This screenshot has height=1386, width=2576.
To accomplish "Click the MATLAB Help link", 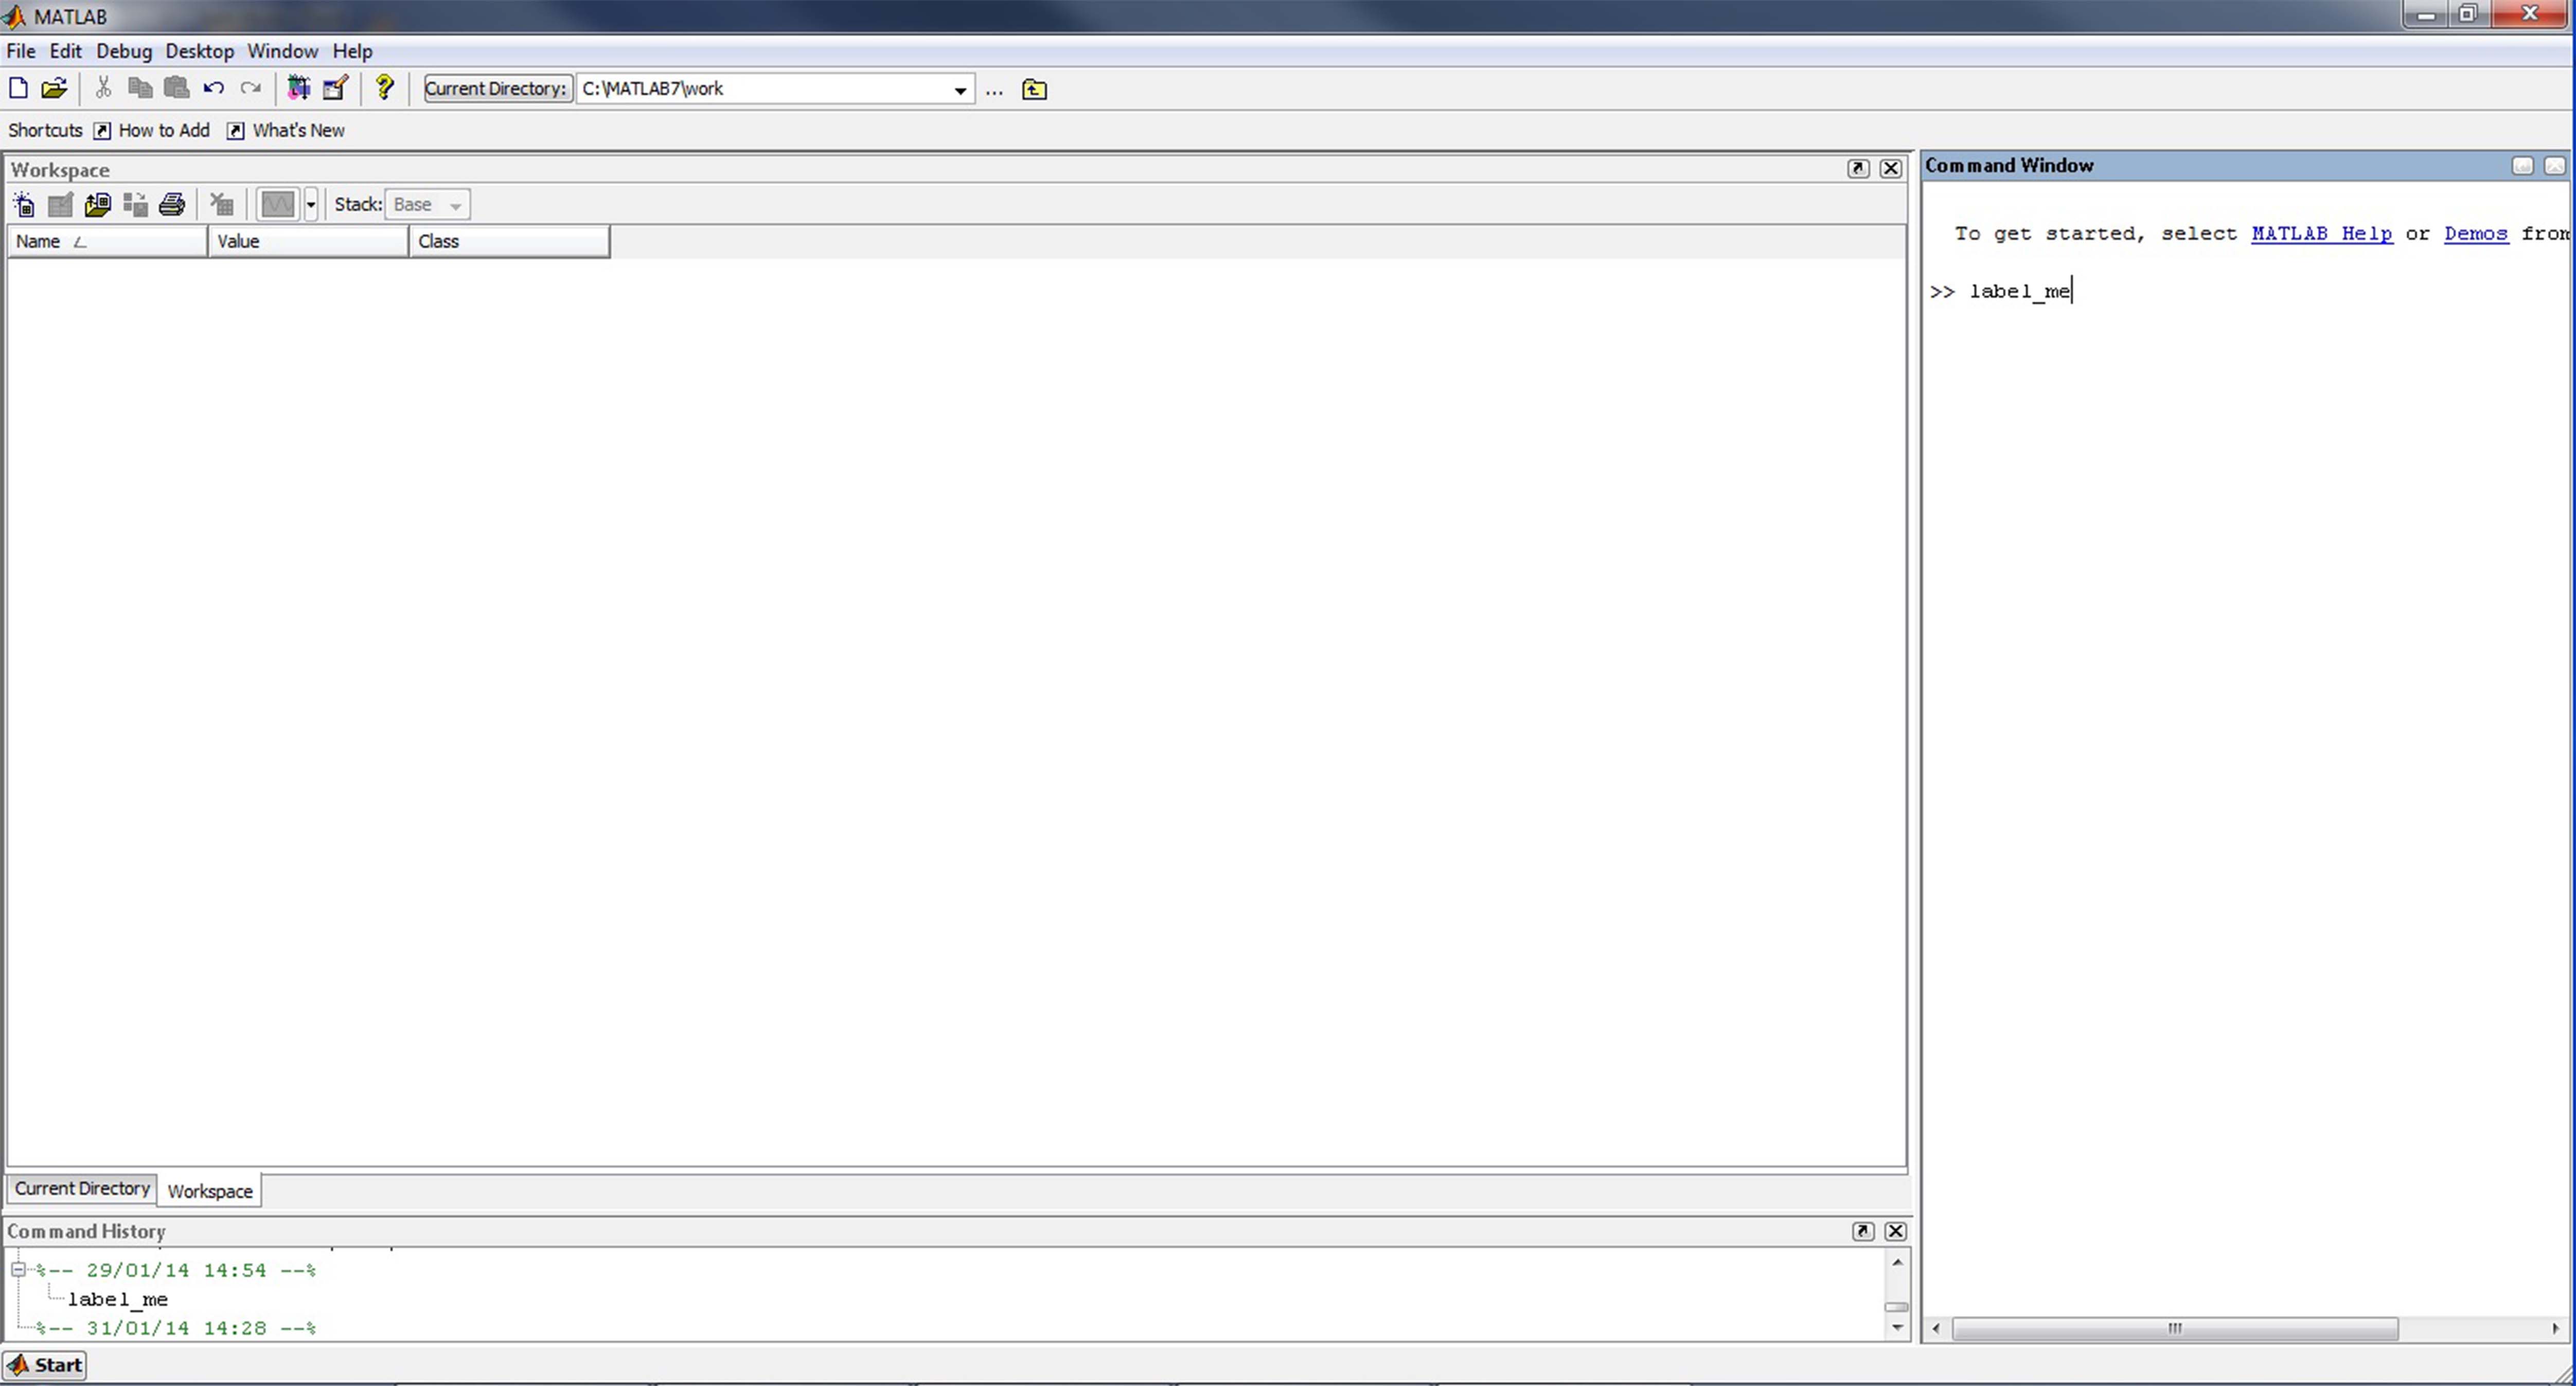I will click(2321, 233).
